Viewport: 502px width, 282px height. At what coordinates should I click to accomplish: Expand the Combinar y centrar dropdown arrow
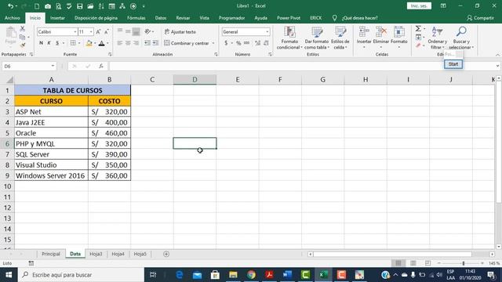click(x=213, y=43)
